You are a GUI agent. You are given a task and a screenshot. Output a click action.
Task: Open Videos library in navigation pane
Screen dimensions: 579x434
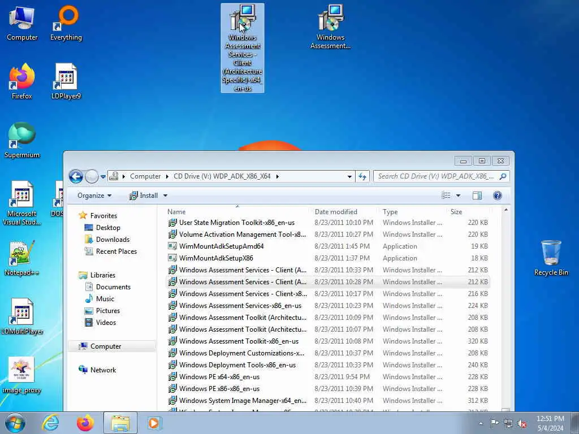click(x=106, y=323)
